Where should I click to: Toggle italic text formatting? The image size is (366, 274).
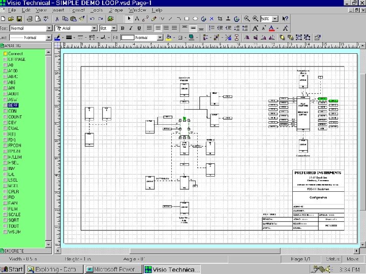(x=131, y=28)
